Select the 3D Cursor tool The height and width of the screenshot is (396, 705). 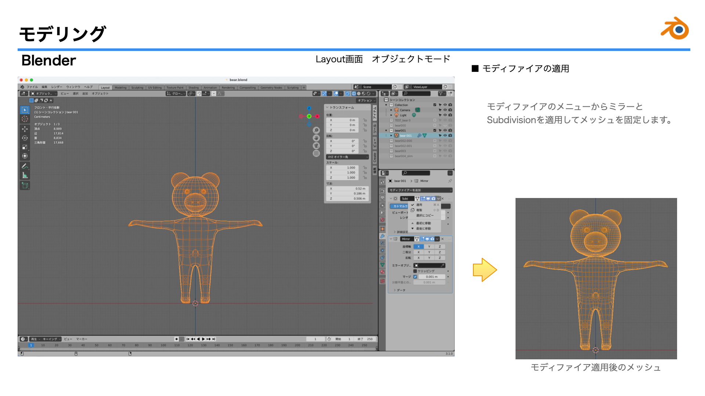click(x=25, y=119)
